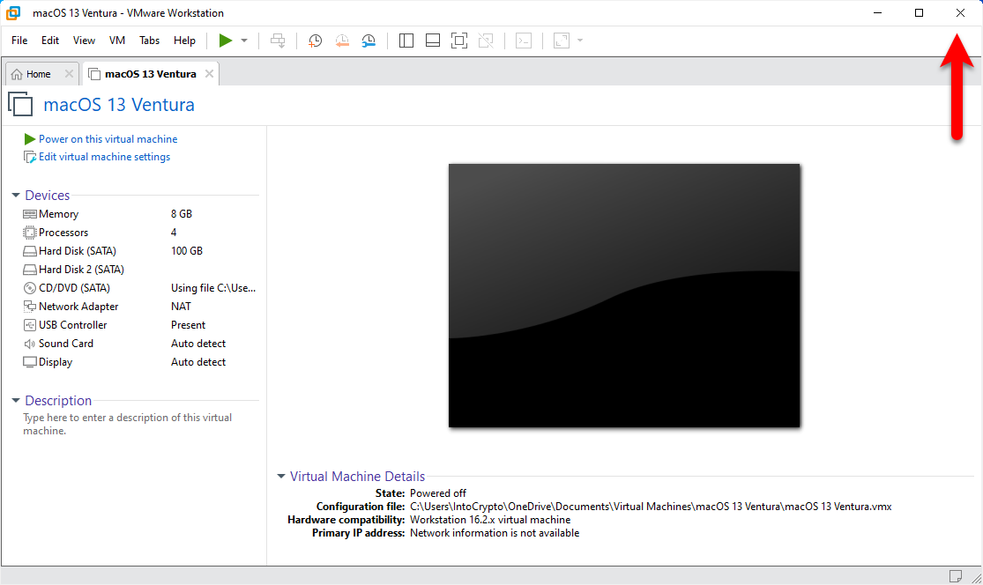
Task: Click the Powered off state text
Action: click(438, 493)
